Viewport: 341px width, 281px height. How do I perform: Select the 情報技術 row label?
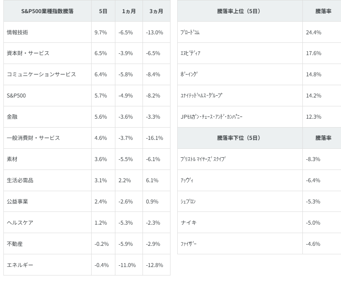pyautogui.click(x=17, y=32)
